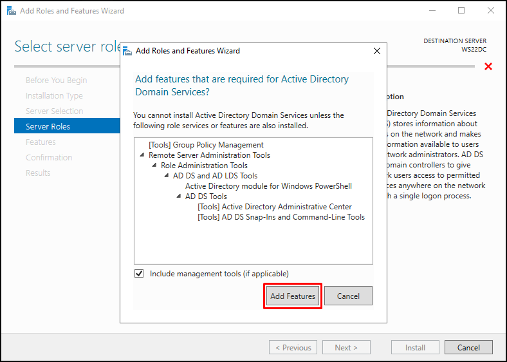Open the Confirmation step in sidebar
The height and width of the screenshot is (362, 507).
click(49, 158)
